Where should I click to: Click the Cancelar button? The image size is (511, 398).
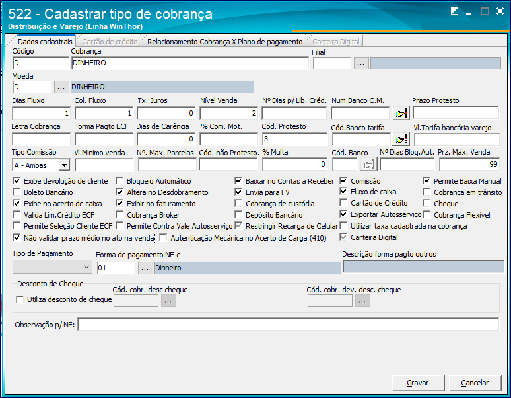tap(475, 383)
